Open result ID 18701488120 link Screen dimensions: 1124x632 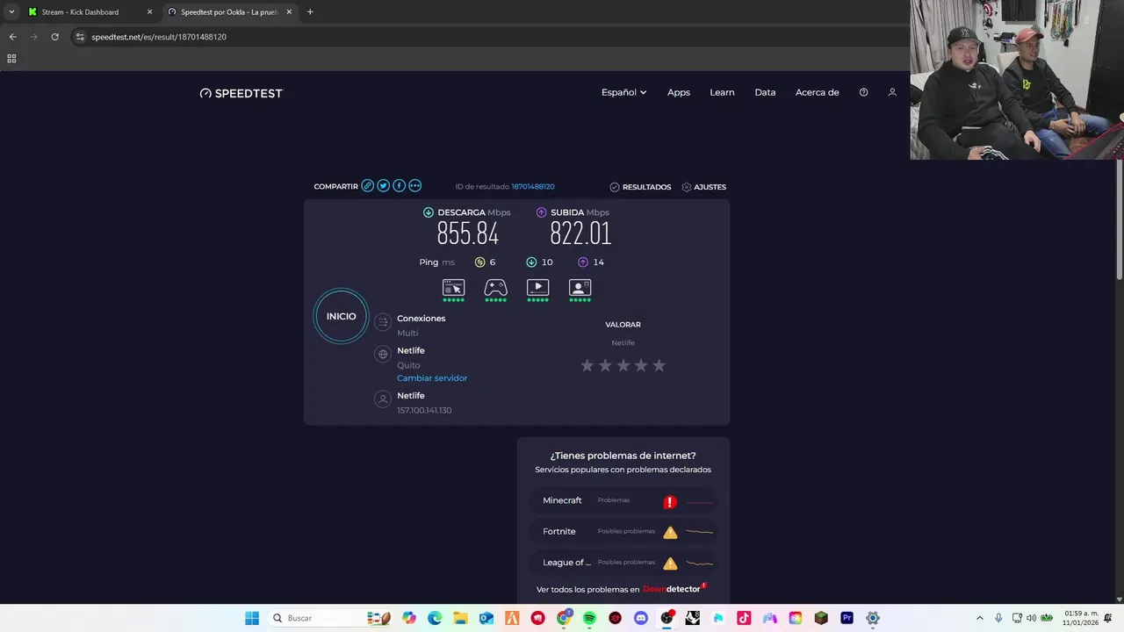click(533, 187)
